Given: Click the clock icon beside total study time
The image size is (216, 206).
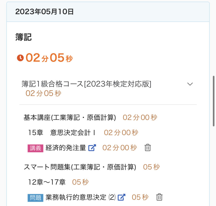Looking at the screenshot, I should [20, 58].
